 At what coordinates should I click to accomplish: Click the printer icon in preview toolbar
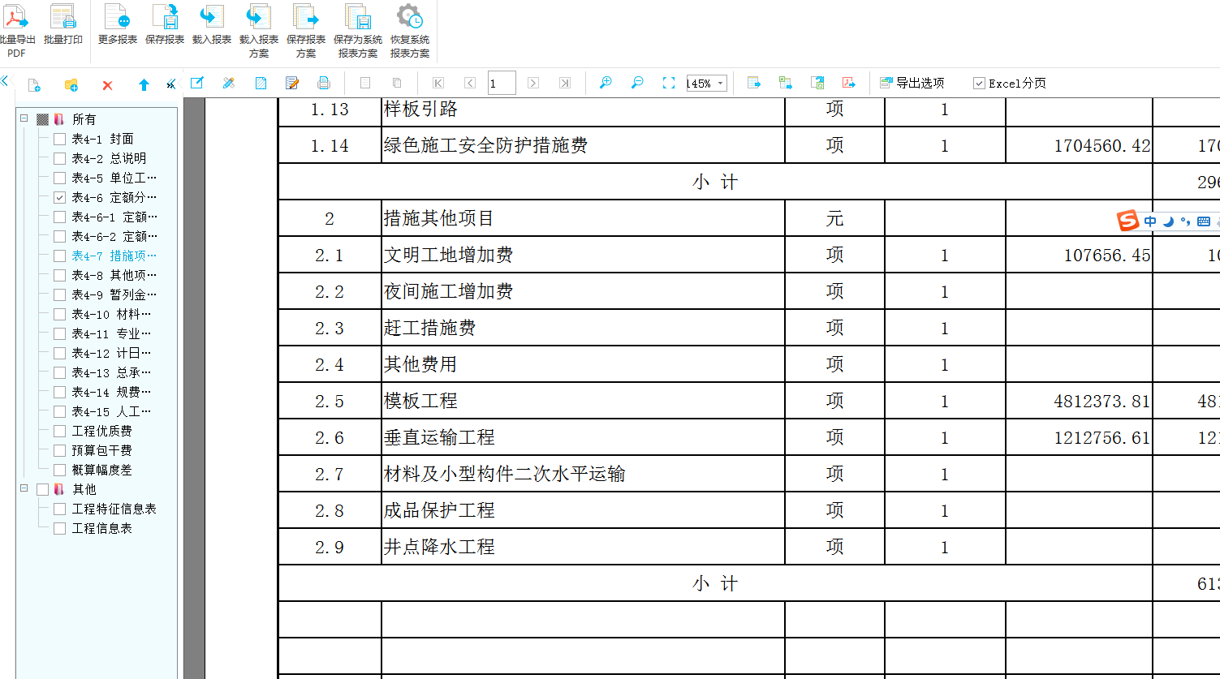click(x=324, y=83)
